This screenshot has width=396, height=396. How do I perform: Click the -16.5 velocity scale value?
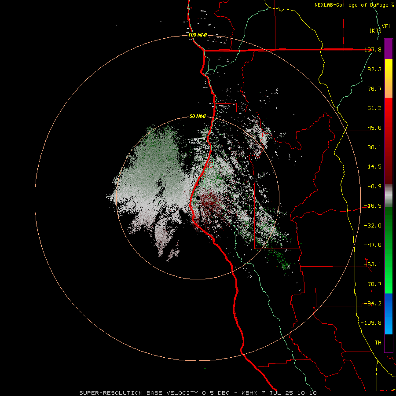click(373, 206)
